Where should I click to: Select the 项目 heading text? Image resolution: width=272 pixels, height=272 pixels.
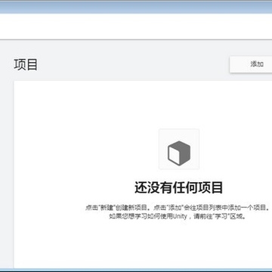click(x=26, y=64)
